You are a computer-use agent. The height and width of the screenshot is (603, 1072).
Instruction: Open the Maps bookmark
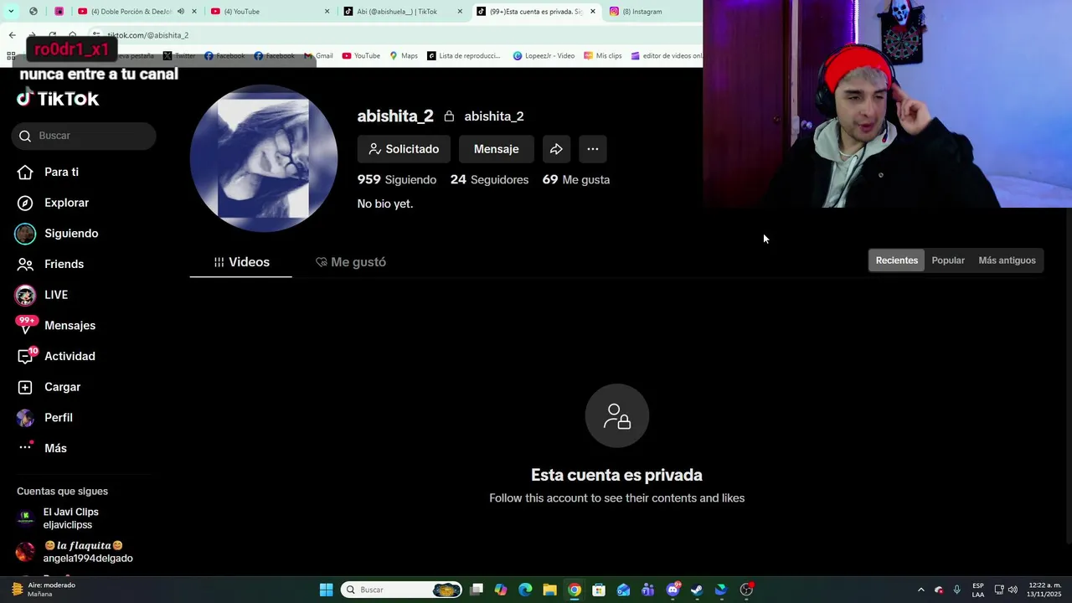404,56
